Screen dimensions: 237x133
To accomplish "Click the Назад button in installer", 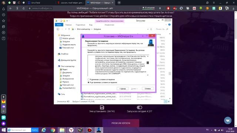I will pos(123,89).
